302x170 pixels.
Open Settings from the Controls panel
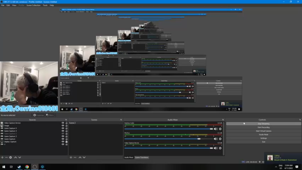[x=263, y=138]
